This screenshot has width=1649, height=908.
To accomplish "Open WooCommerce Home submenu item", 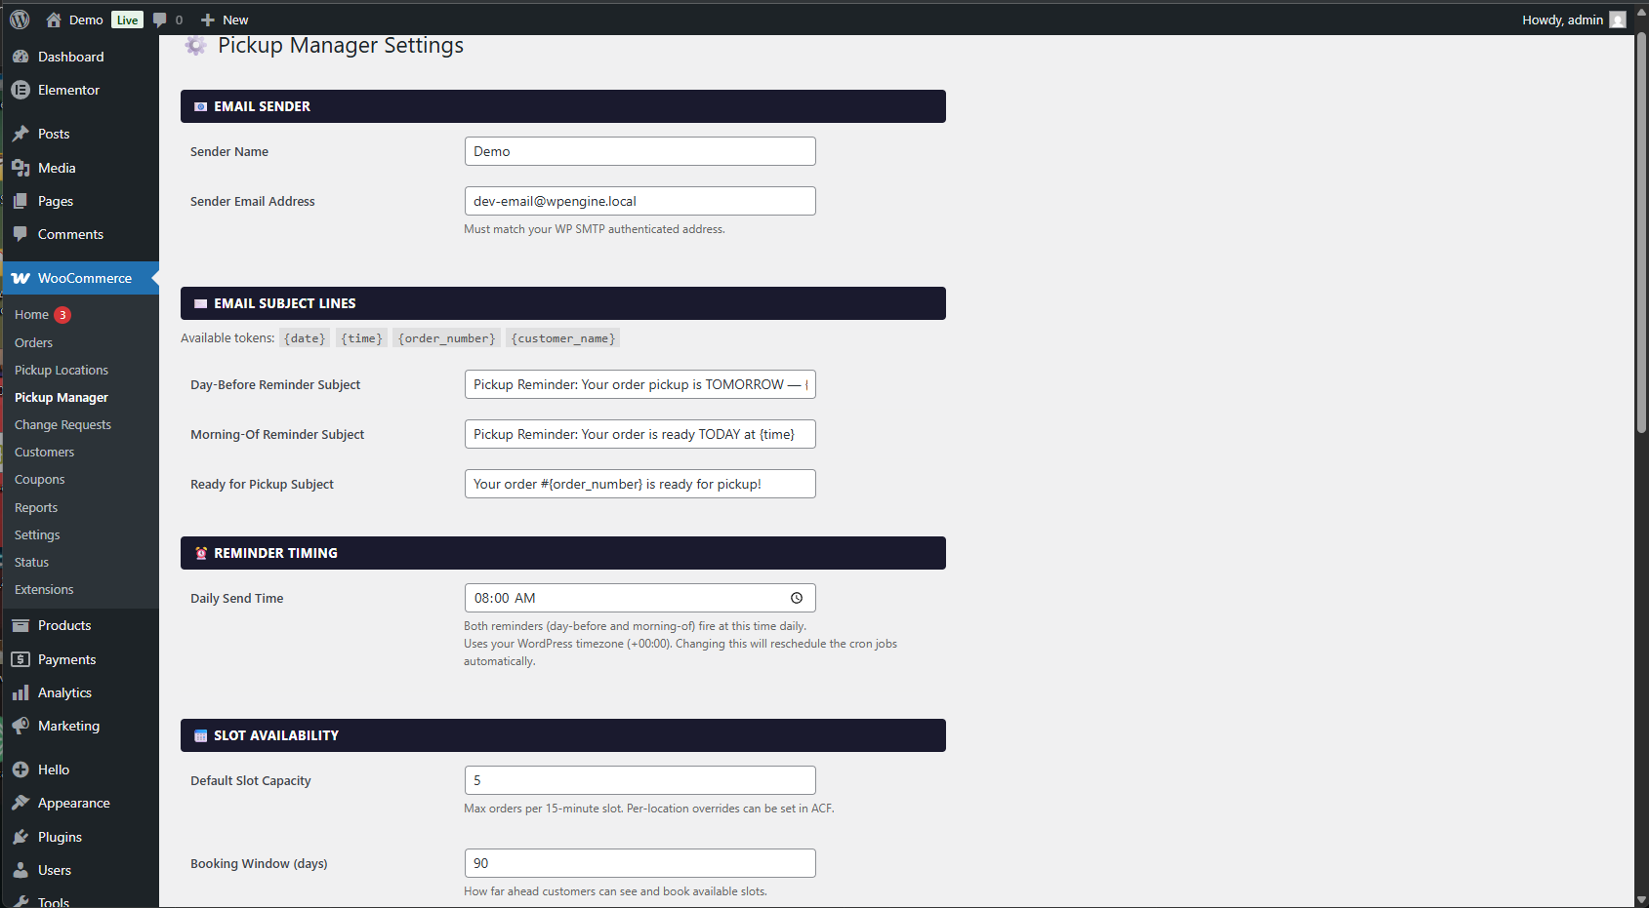I will (x=31, y=314).
